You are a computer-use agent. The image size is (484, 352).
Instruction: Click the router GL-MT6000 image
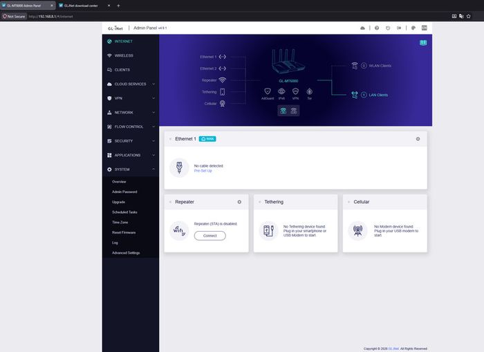pos(288,61)
